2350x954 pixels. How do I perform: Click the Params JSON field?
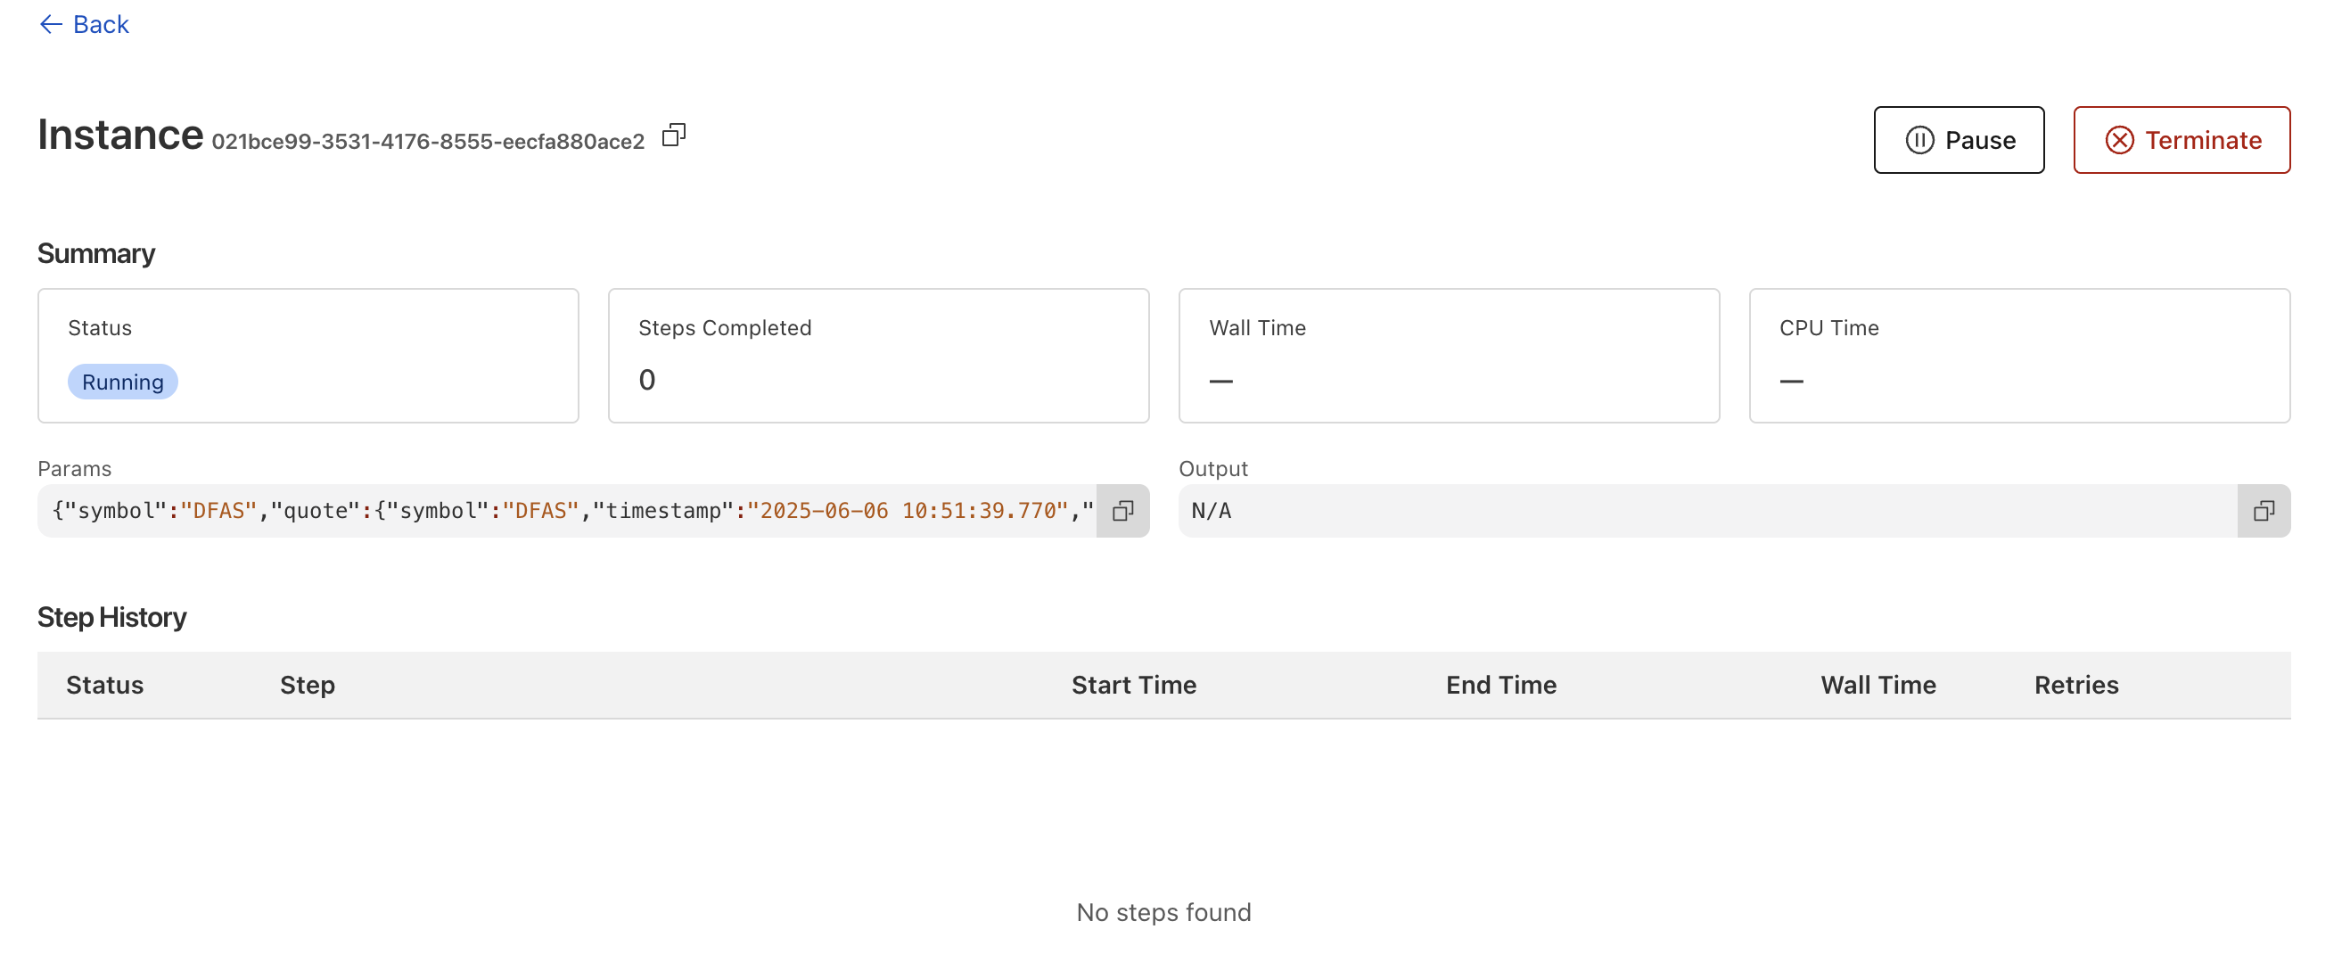coord(567,511)
